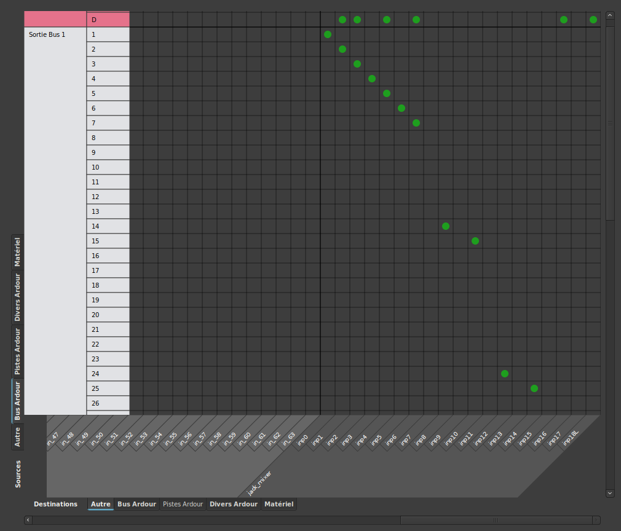621x531 pixels.
Task: Click the vertical scrollbar down arrow
Action: [610, 494]
